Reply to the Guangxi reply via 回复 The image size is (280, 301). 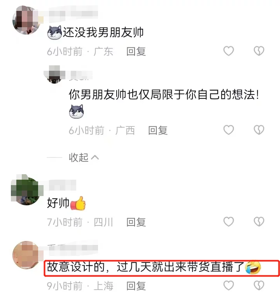point(158,130)
